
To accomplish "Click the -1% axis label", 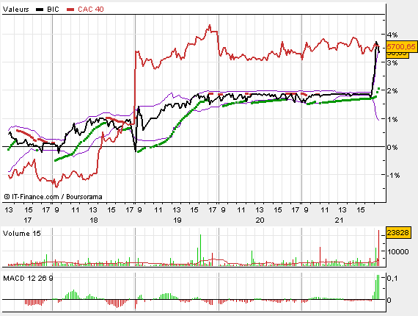I will pos(393,176).
